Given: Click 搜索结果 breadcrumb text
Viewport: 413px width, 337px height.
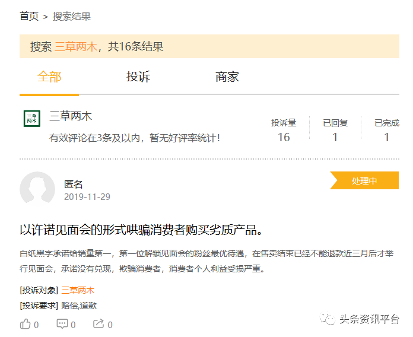Looking at the screenshot, I should click(x=72, y=17).
